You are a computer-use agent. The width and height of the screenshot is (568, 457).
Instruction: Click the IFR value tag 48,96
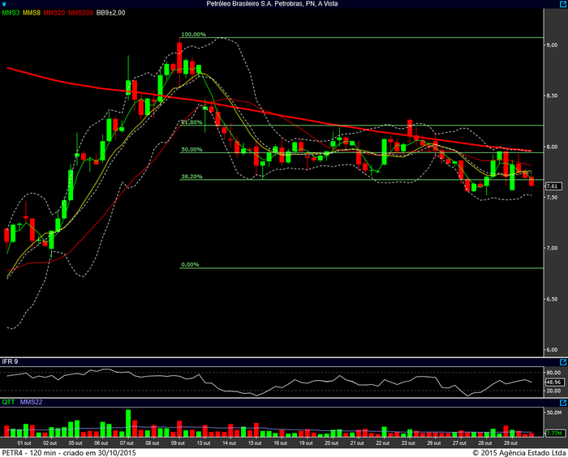pyautogui.click(x=554, y=382)
